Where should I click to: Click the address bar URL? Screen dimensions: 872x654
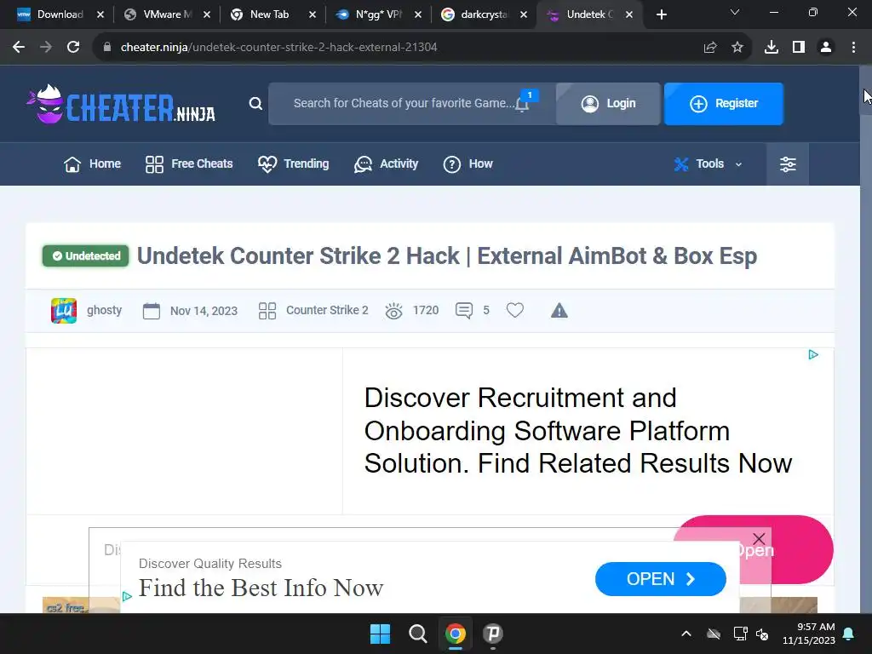[x=279, y=48]
